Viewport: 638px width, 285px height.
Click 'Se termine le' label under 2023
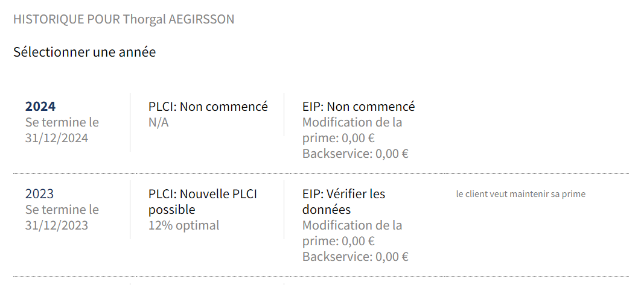pyautogui.click(x=62, y=210)
